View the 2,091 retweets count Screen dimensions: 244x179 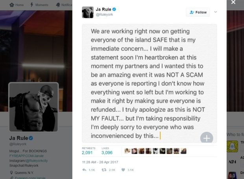tap(87, 152)
